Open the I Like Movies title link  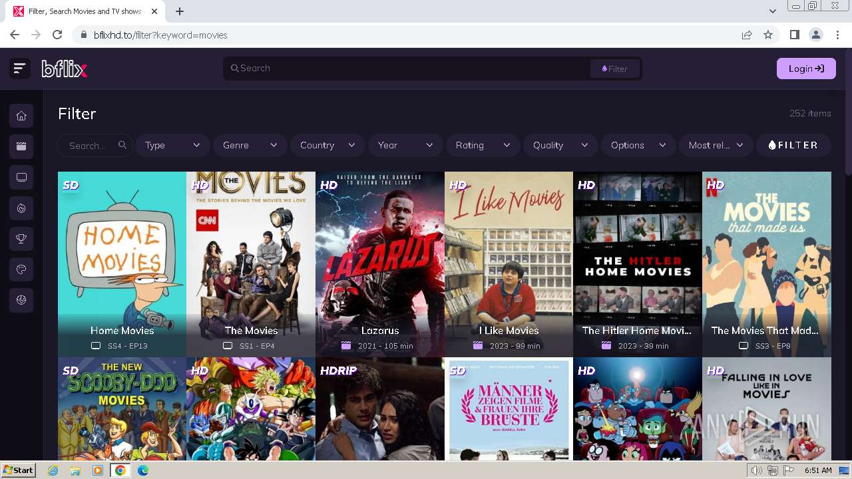pos(509,331)
